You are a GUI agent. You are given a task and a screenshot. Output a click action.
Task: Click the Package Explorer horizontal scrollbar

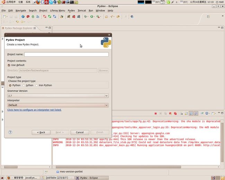point(11,167)
